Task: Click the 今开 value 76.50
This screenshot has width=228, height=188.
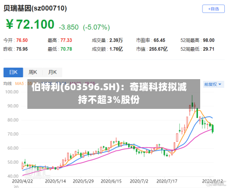Action: [22, 40]
